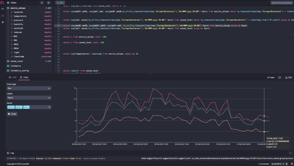The width and height of the screenshot is (294, 166).
Task: Refresh the tables list
Action: click(42, 3)
